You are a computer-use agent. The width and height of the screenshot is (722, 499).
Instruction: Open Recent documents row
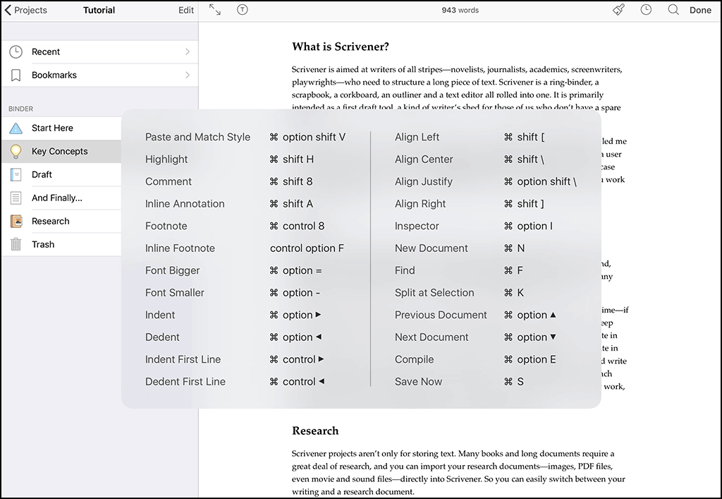pos(100,52)
